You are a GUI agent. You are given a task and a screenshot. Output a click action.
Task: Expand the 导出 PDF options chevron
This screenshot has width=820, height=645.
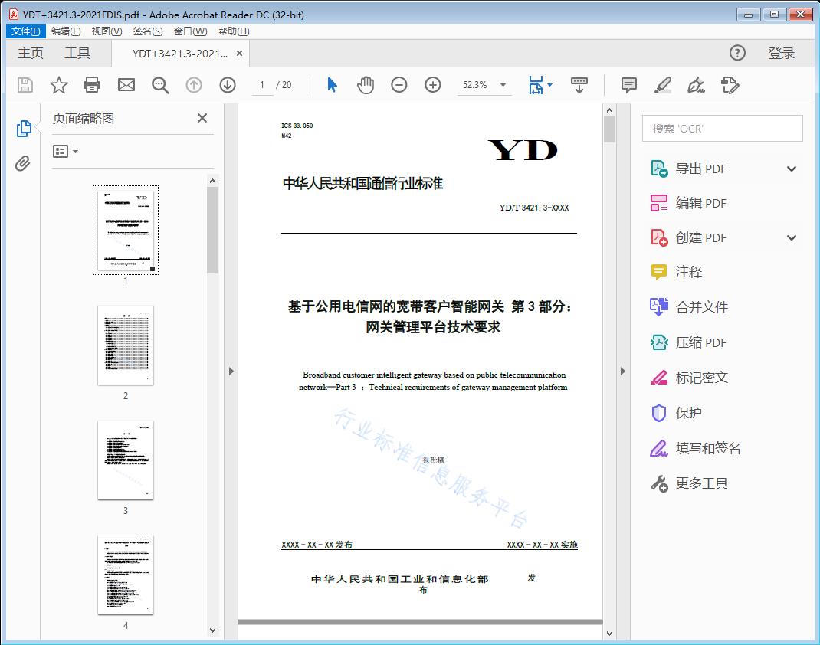pos(792,168)
